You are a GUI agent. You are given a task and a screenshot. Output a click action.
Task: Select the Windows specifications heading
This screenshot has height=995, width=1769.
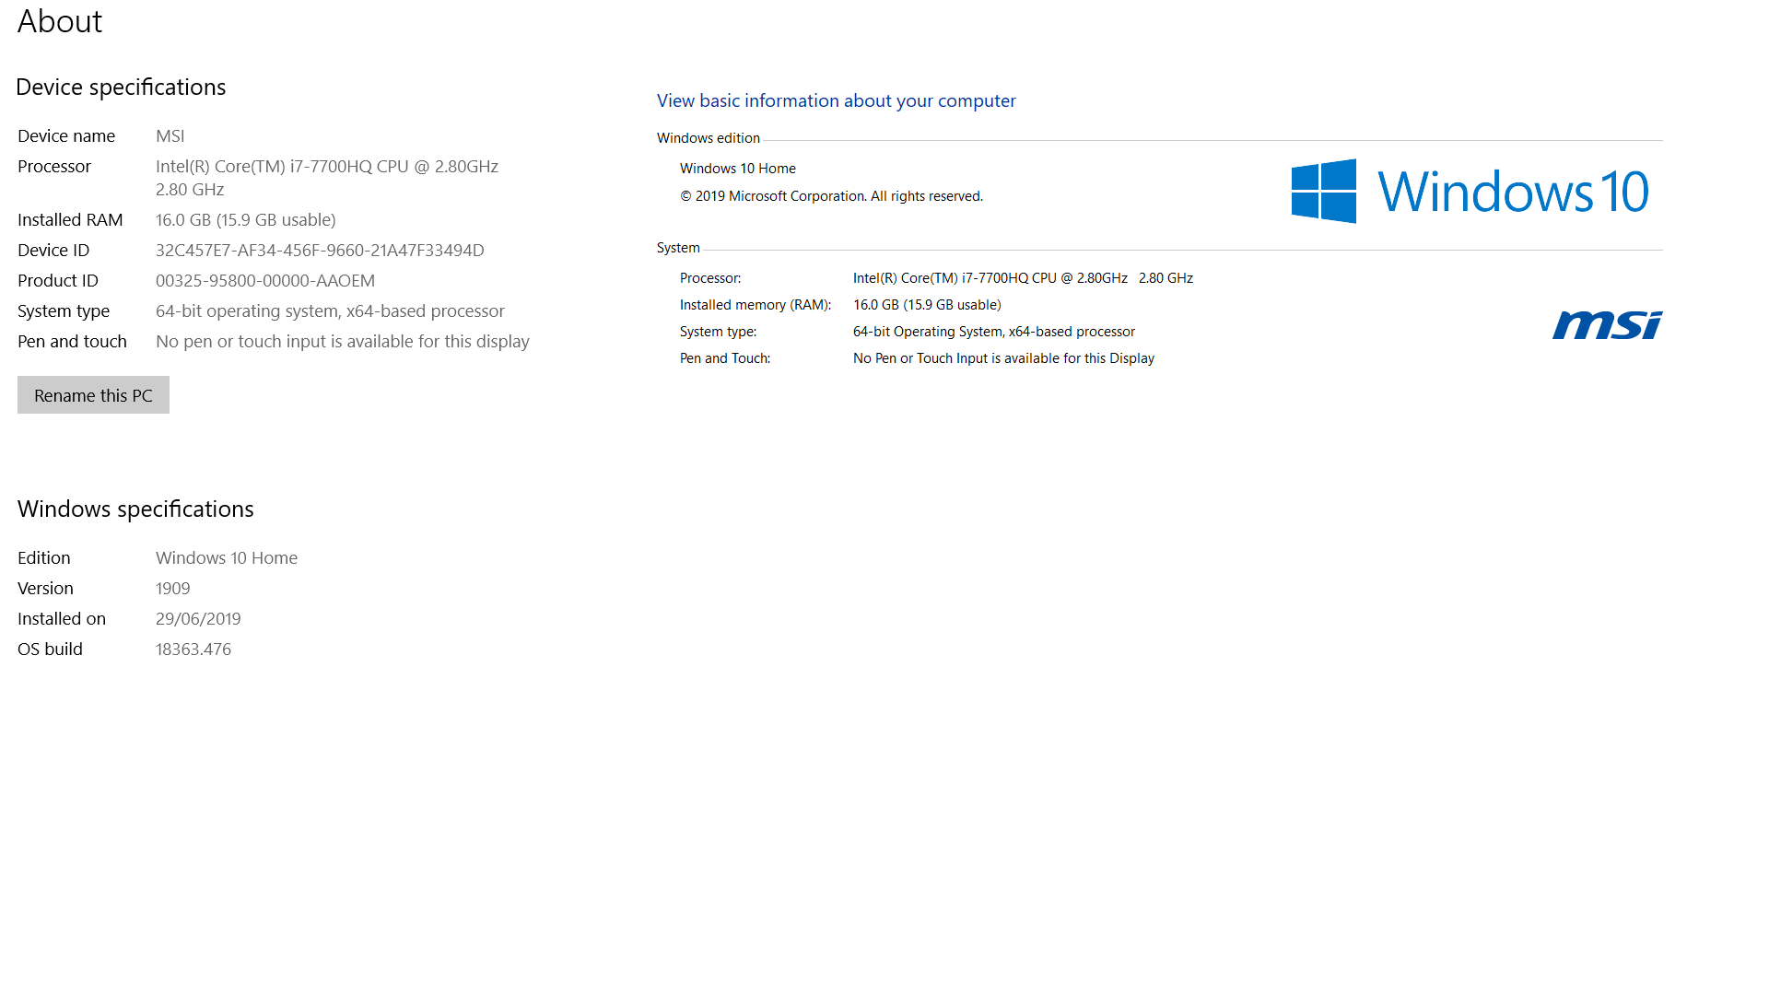135,509
